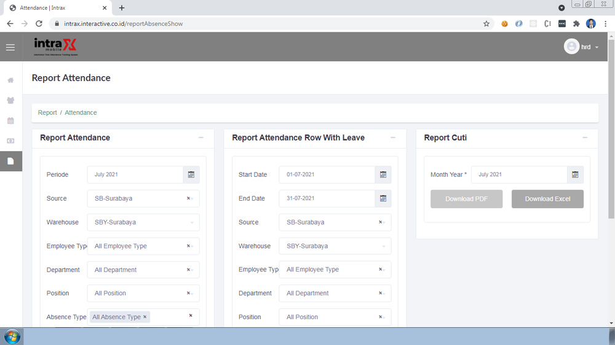Image resolution: width=615 pixels, height=345 pixels.
Task: Collapse Report Attendance Row With Leave panel
Action: 393,138
